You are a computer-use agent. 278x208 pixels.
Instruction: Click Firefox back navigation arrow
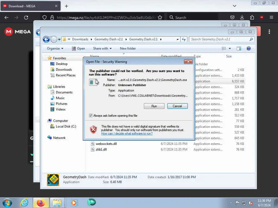click(x=7, y=18)
